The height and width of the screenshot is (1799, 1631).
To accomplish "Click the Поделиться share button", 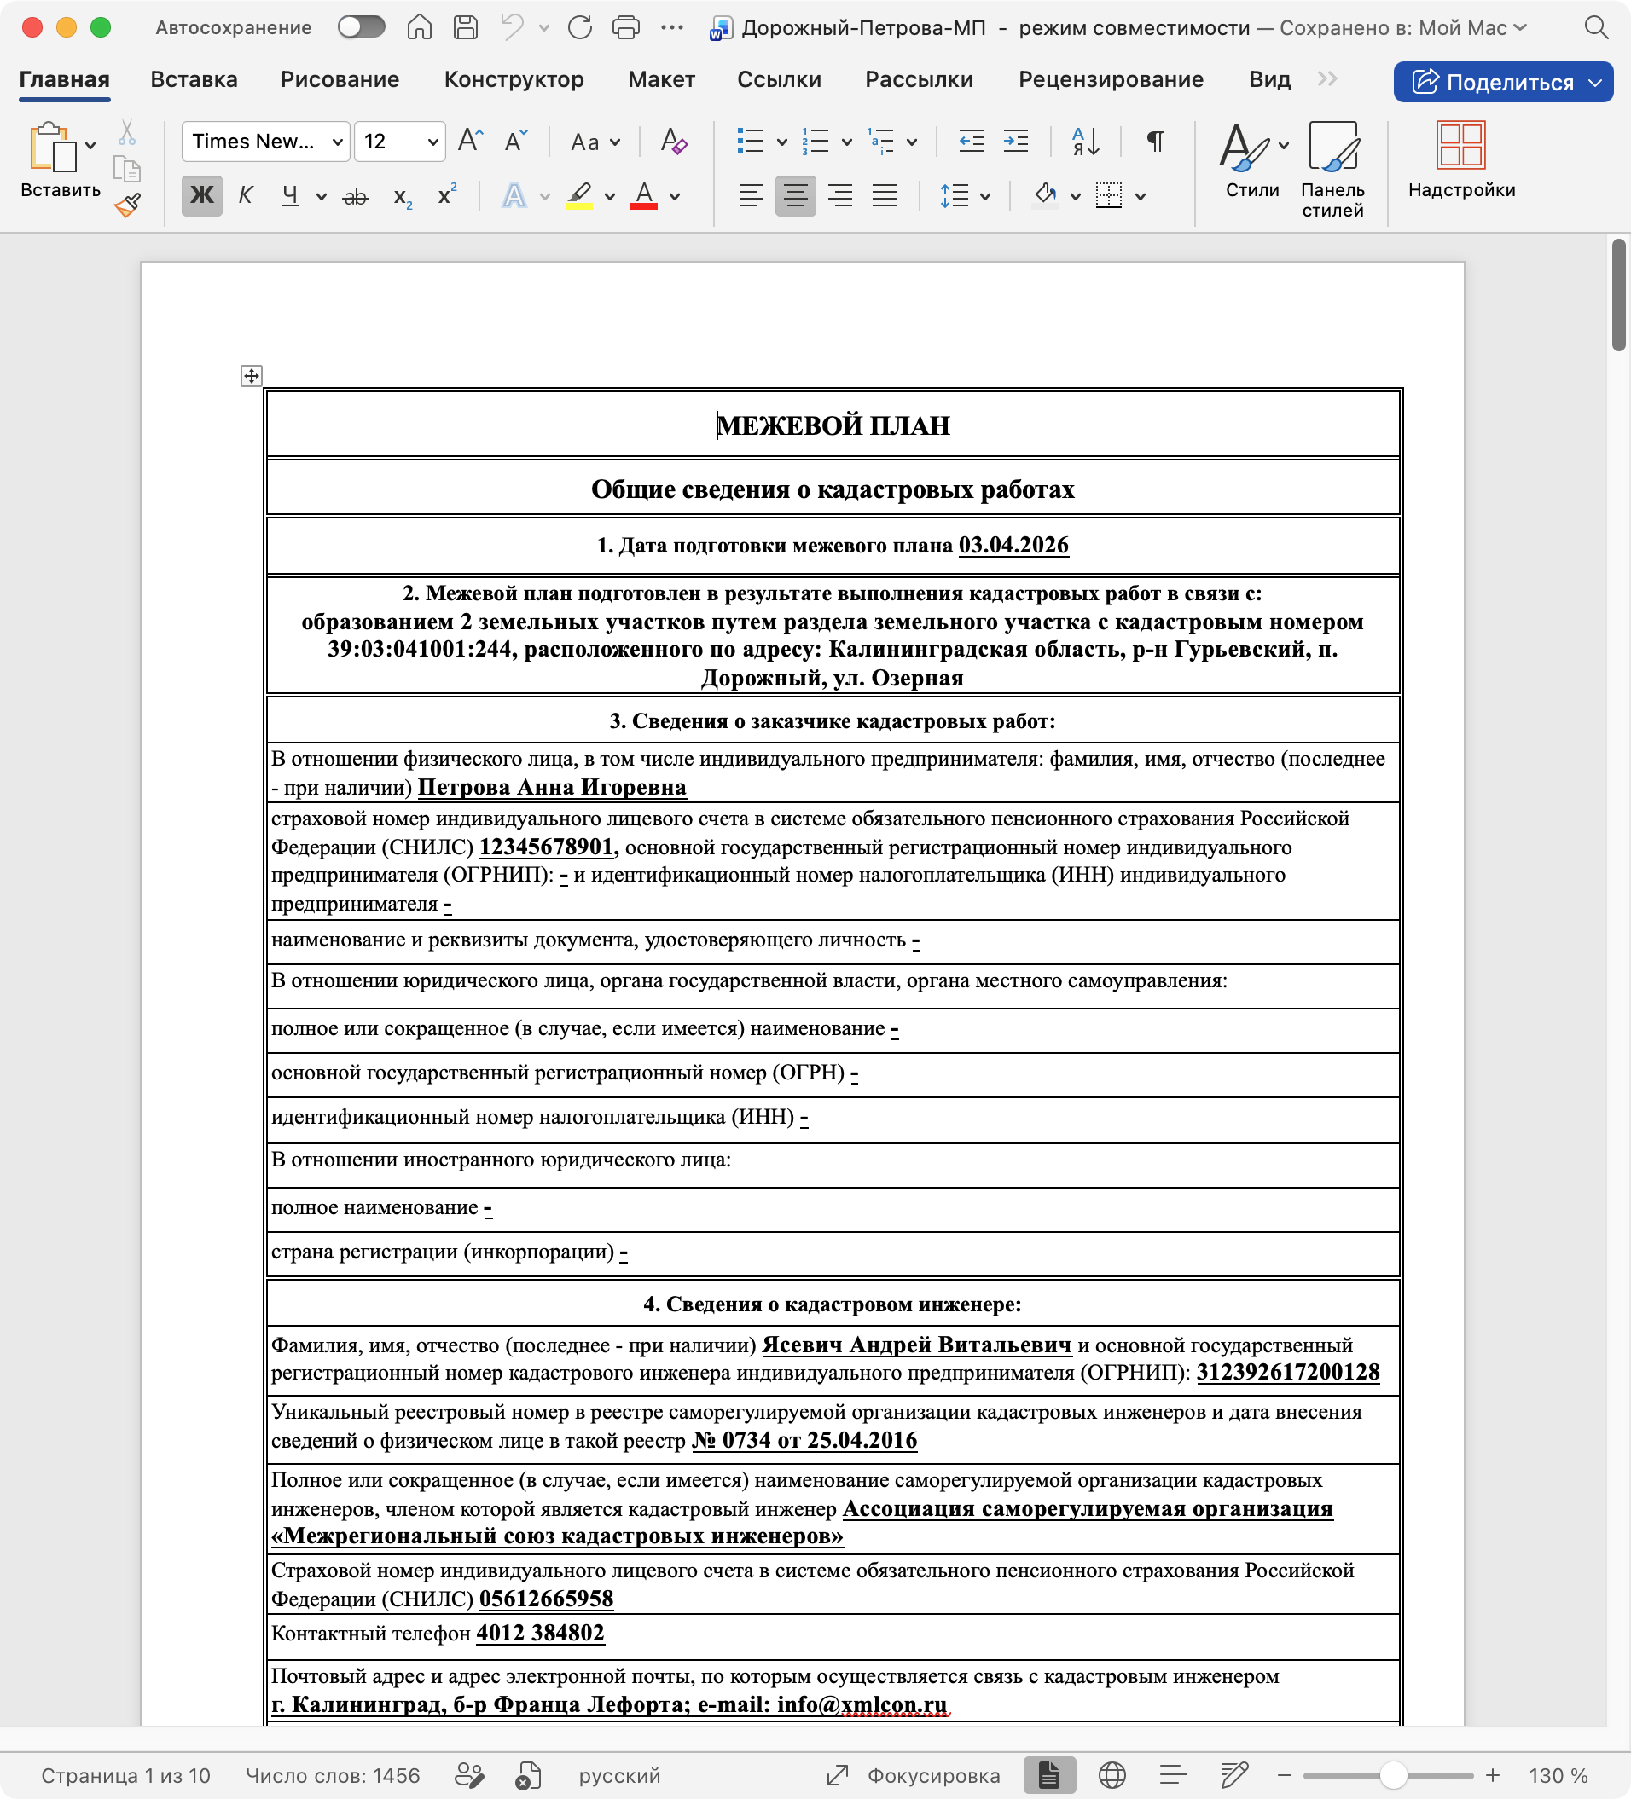I will [1503, 82].
